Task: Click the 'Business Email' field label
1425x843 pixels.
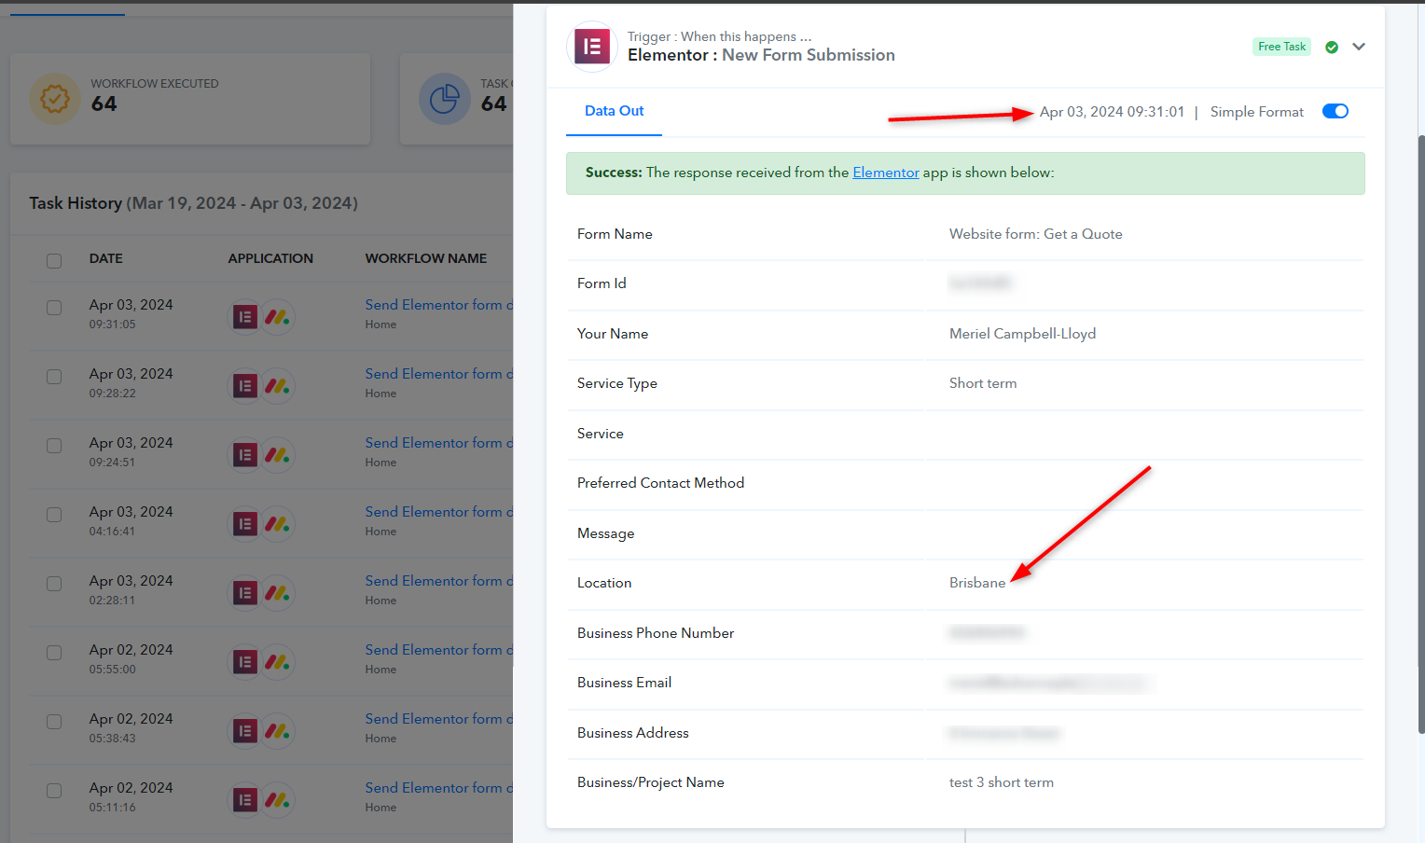Action: point(624,683)
